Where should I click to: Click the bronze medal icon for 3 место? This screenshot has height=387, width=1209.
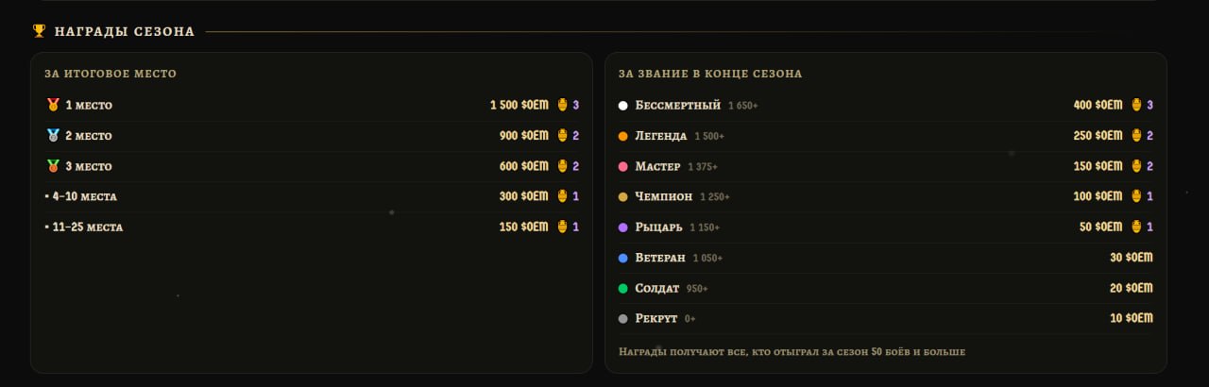point(53,166)
